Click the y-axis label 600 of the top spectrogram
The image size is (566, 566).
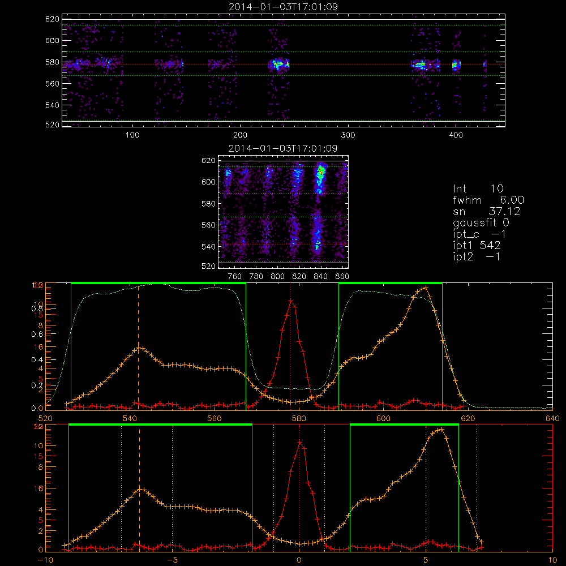[x=52, y=40]
